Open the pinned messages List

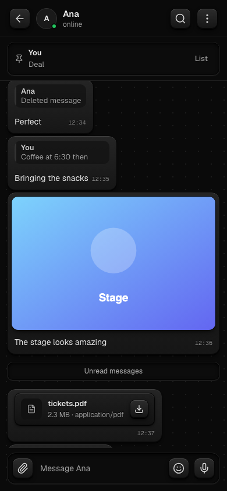click(201, 59)
